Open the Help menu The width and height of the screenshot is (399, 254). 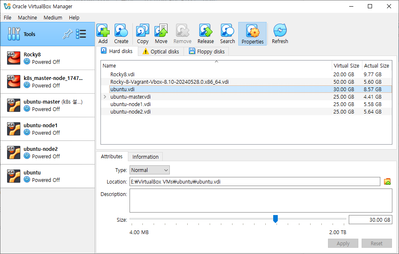tap(74, 17)
